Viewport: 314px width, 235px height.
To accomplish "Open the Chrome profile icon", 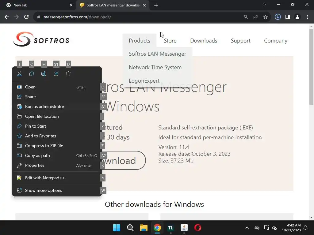I will [297, 17].
